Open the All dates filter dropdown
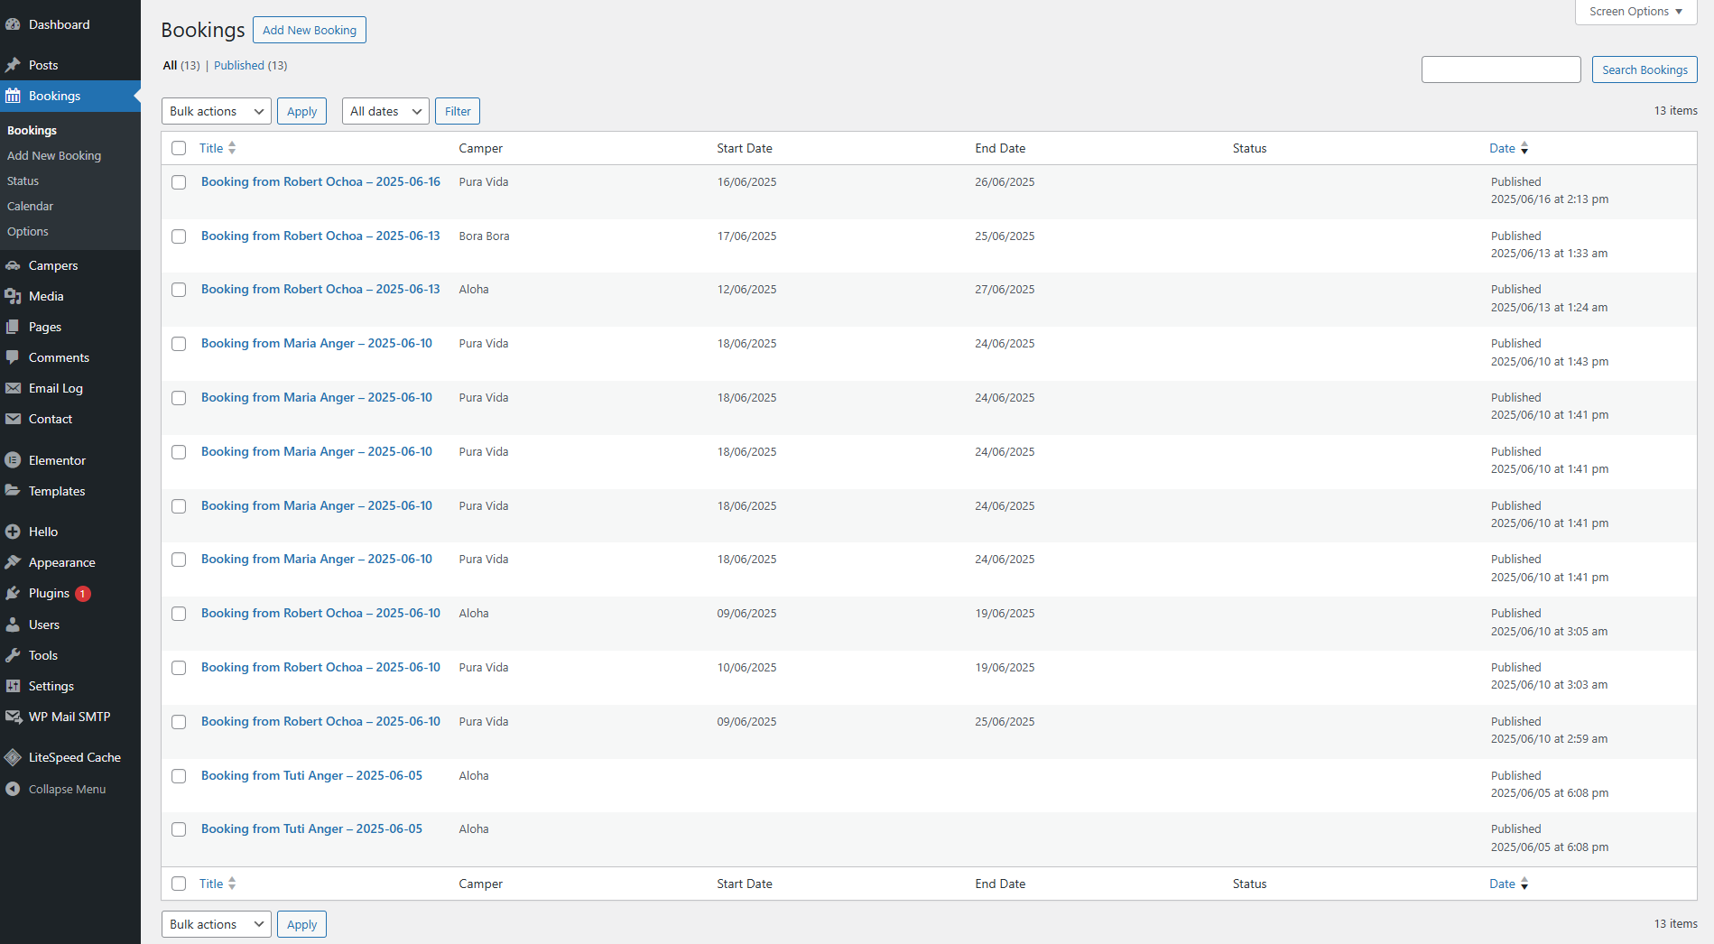 385,111
